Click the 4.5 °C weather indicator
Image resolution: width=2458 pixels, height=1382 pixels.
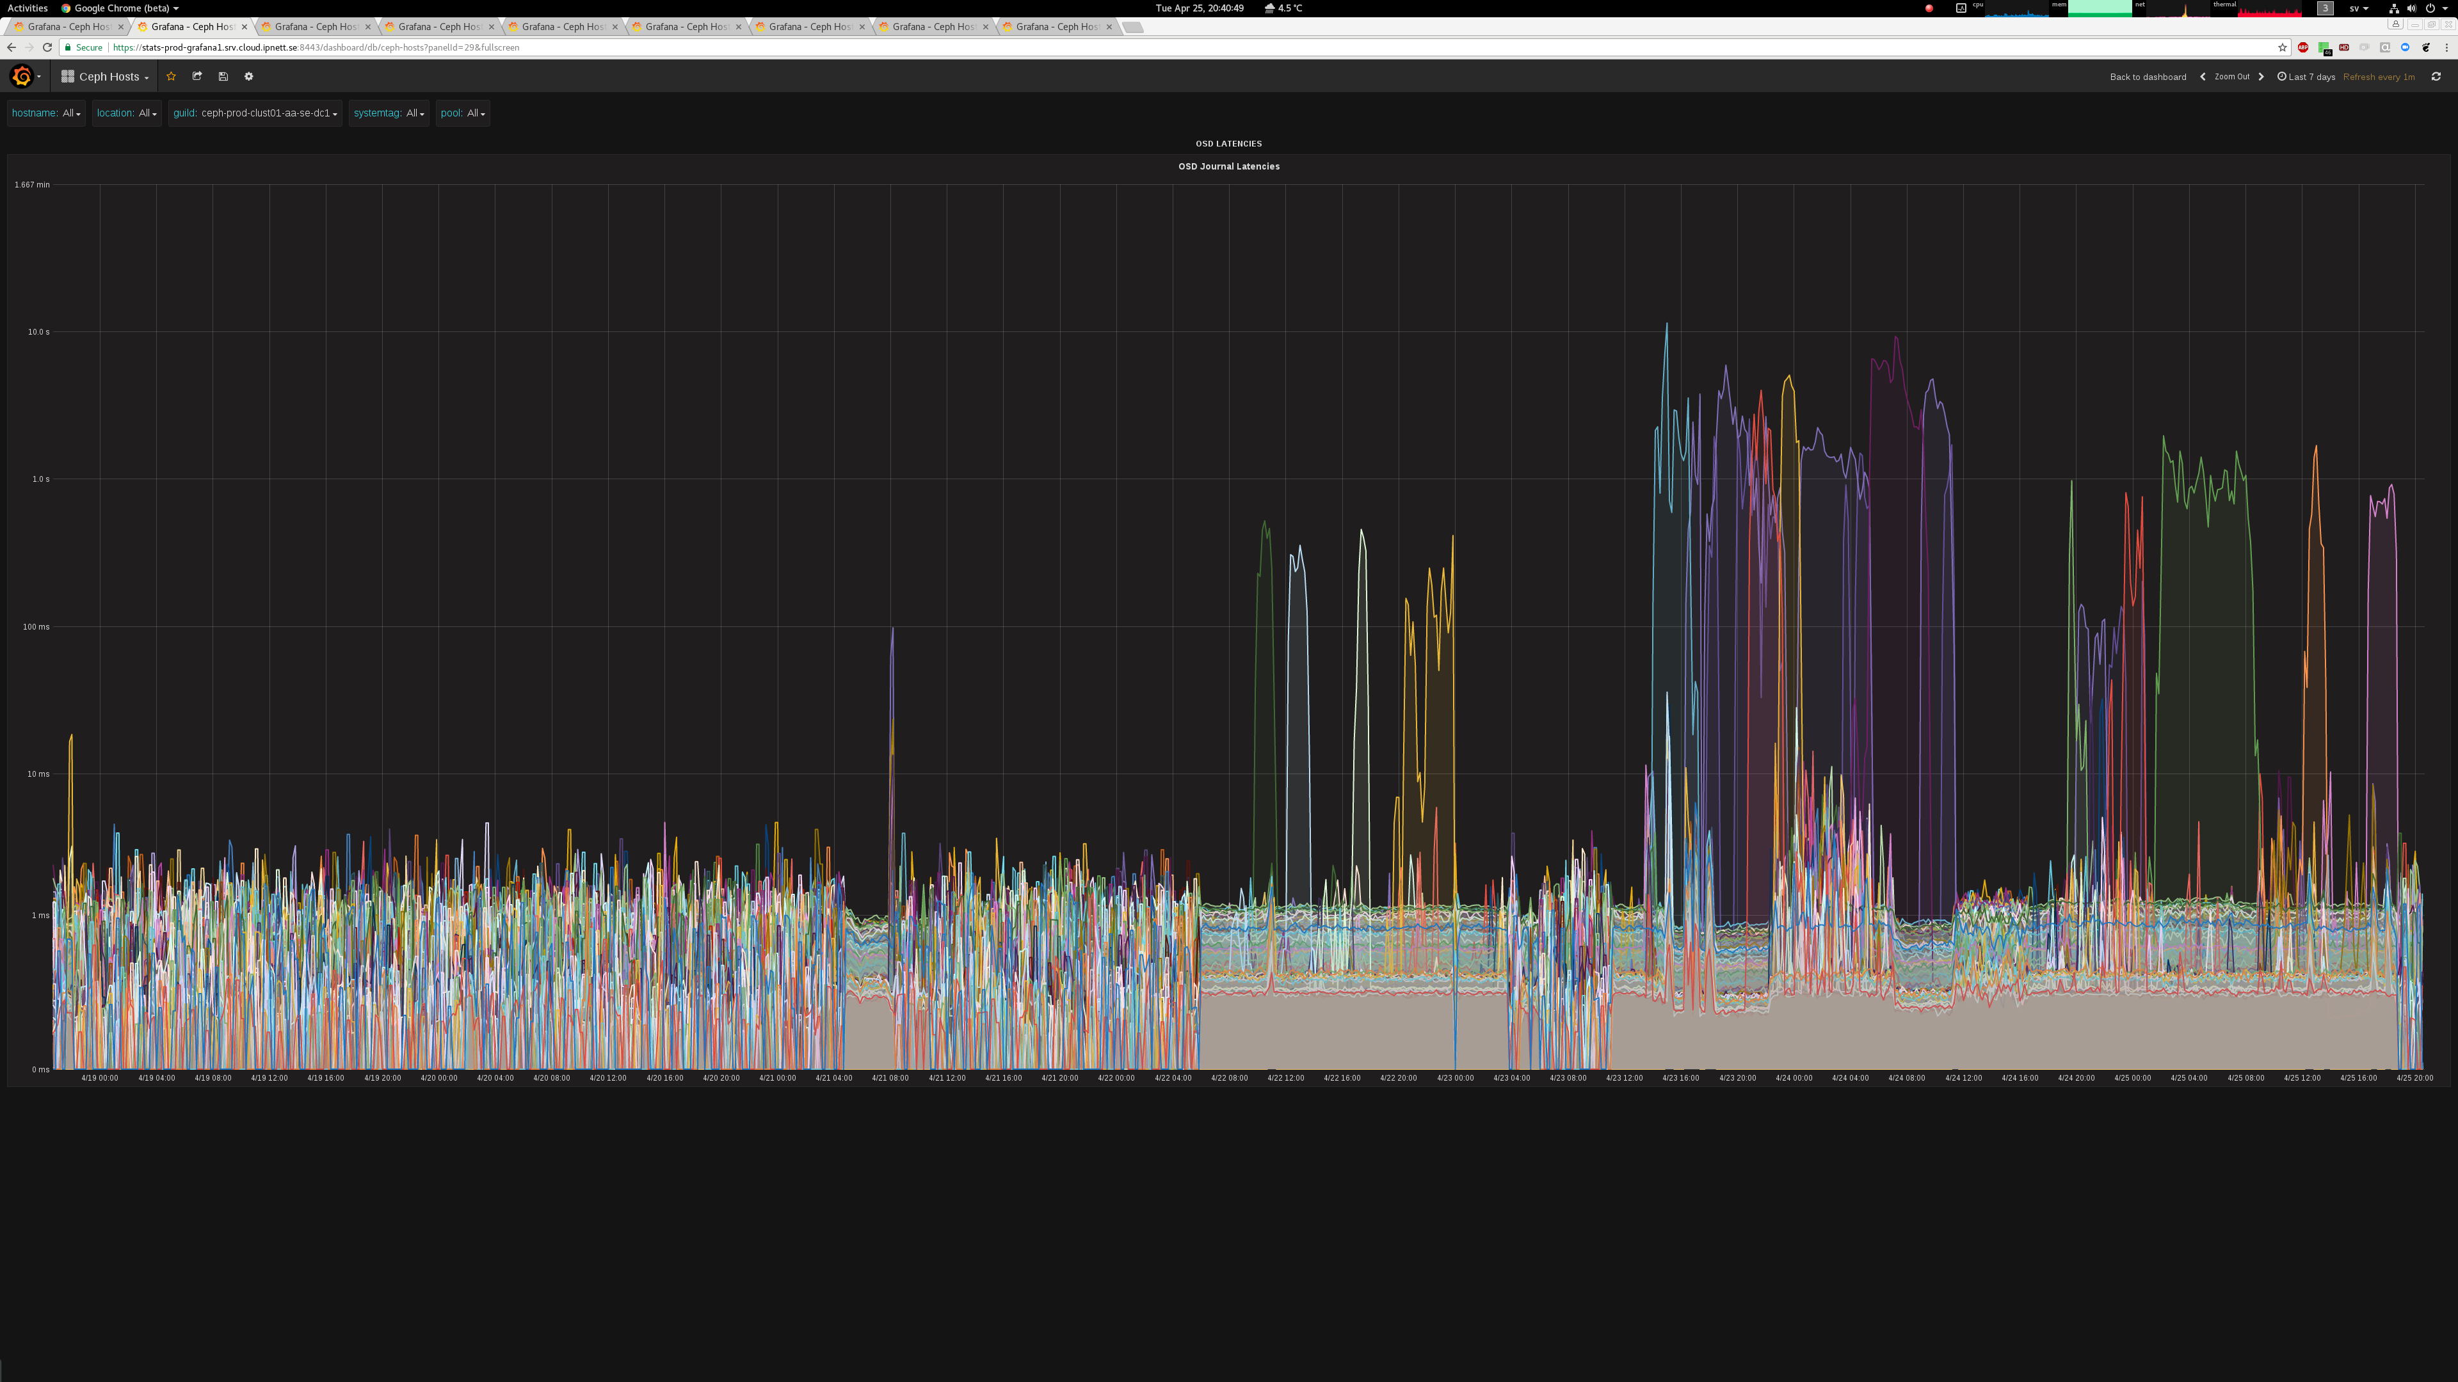click(1283, 8)
